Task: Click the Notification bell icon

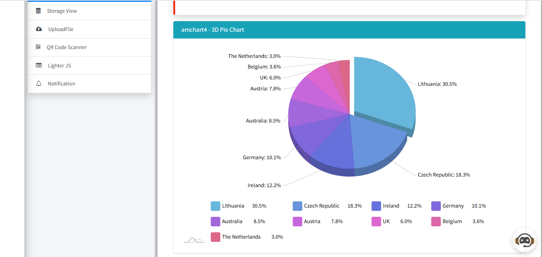Action: coord(39,84)
